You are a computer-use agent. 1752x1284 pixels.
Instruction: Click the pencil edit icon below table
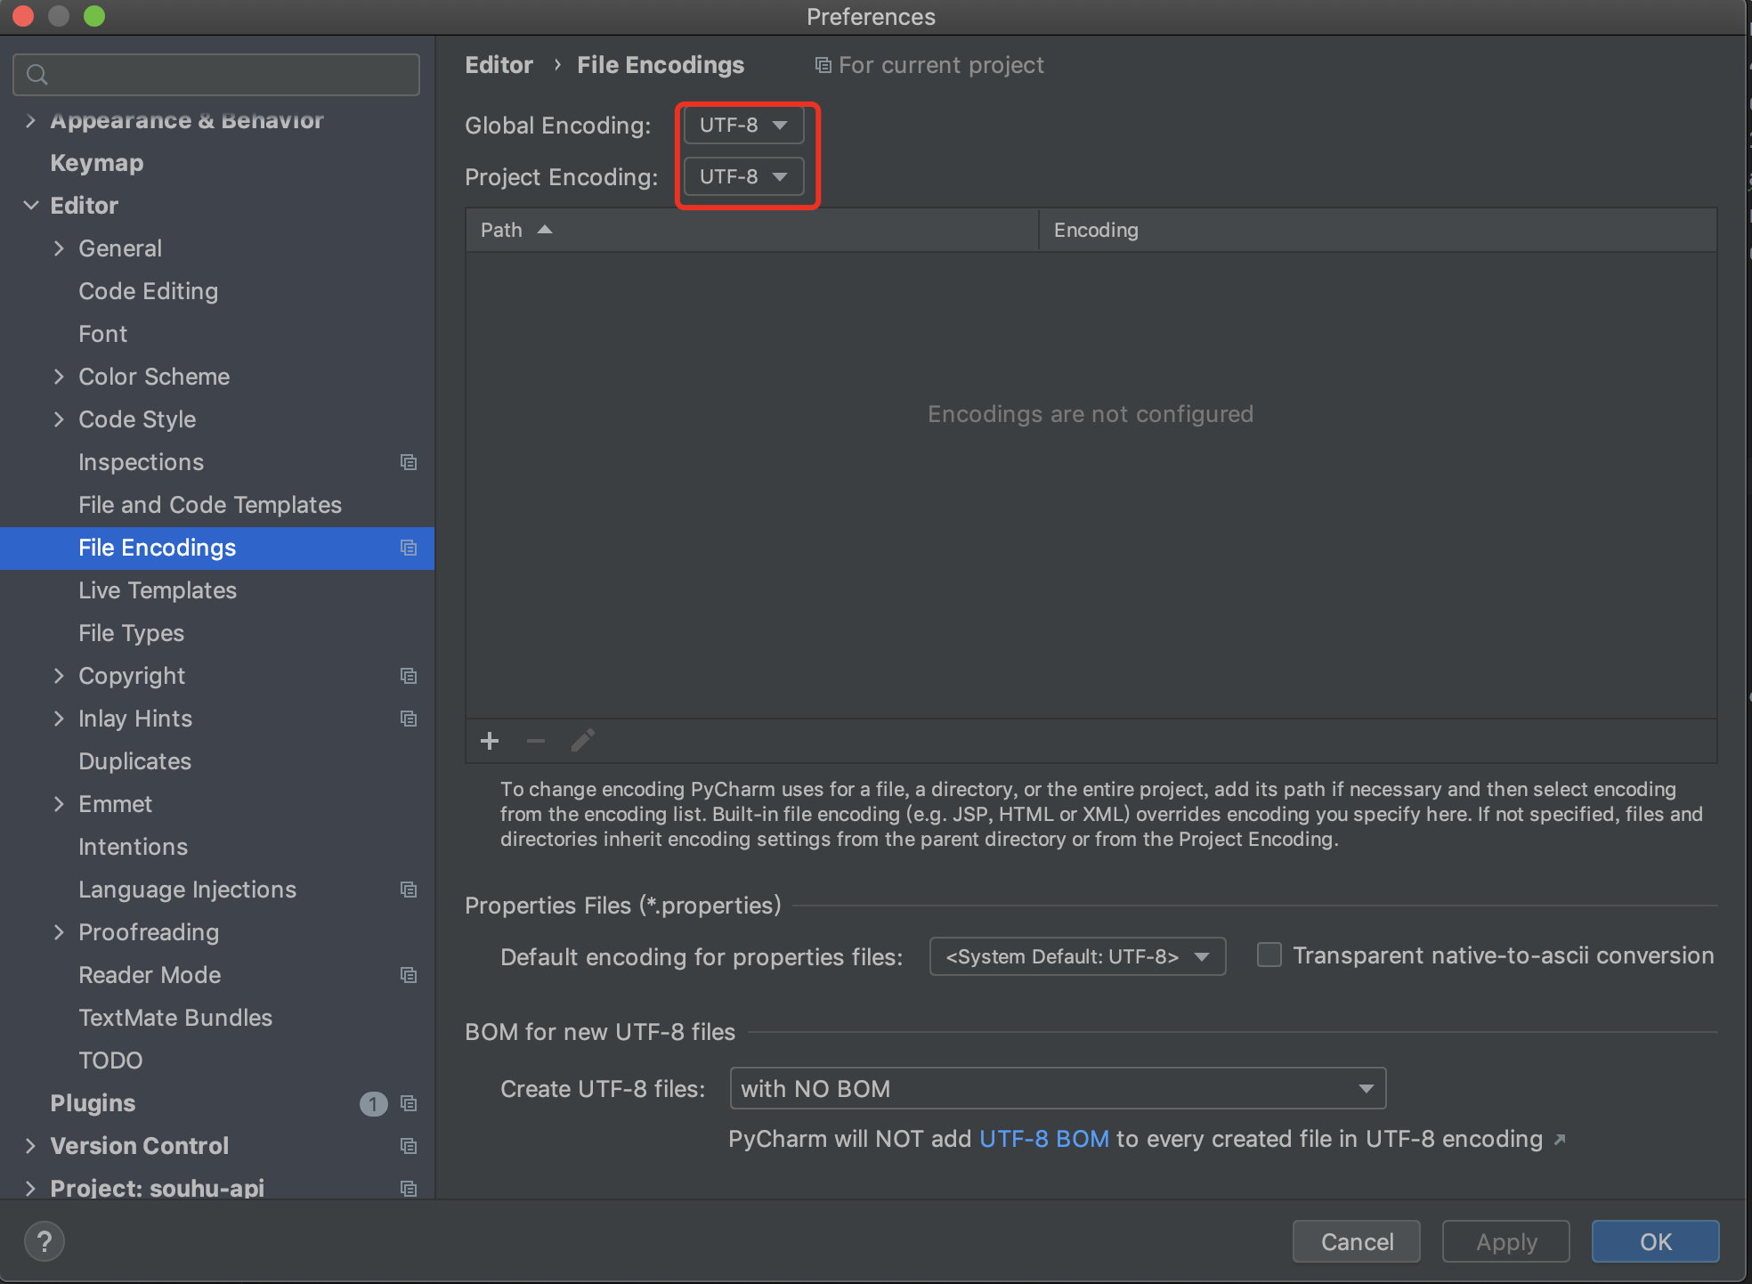point(583,741)
